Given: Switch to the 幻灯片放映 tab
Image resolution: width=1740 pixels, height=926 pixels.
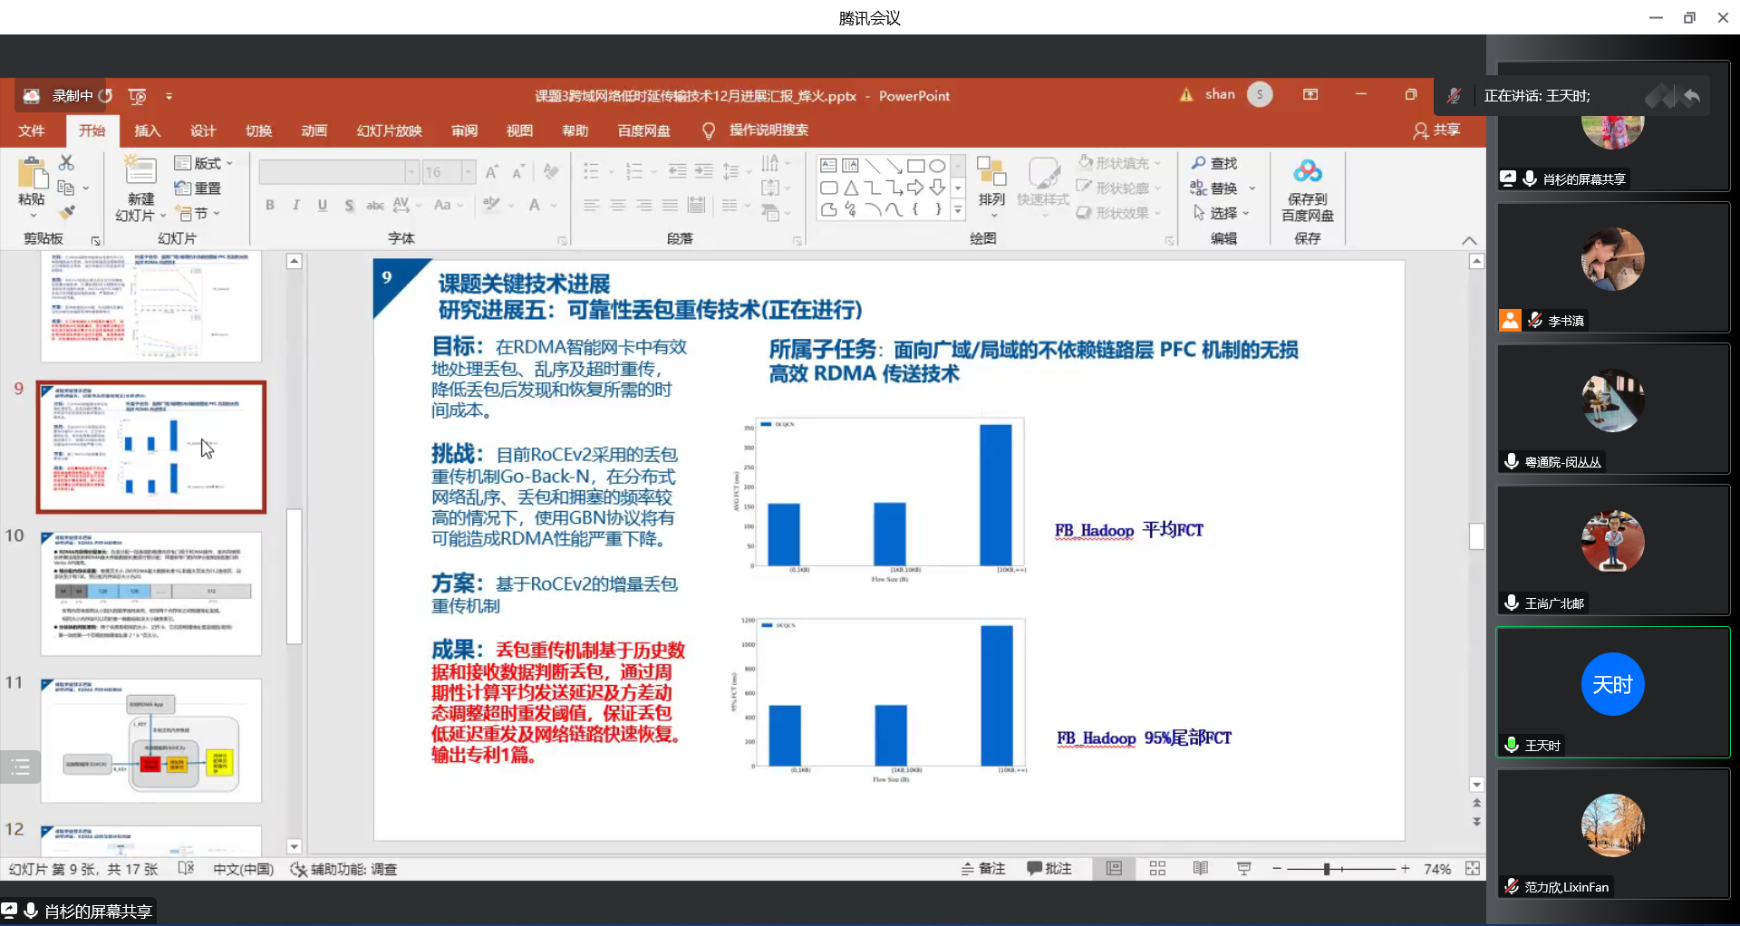Looking at the screenshot, I should (x=390, y=130).
